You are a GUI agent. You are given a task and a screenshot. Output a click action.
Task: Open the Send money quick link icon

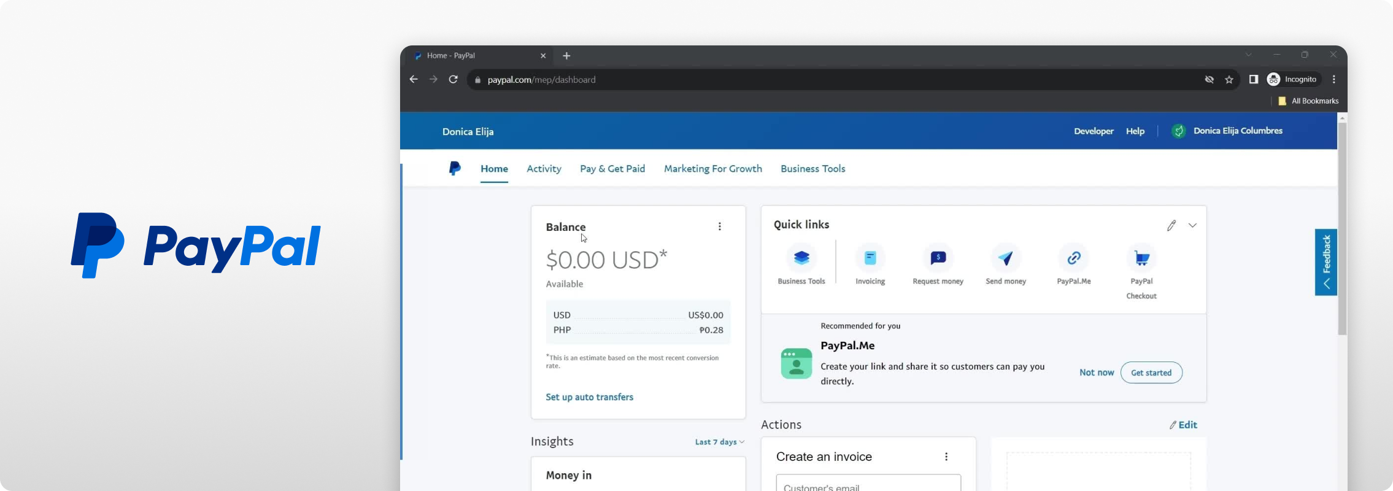click(1005, 258)
